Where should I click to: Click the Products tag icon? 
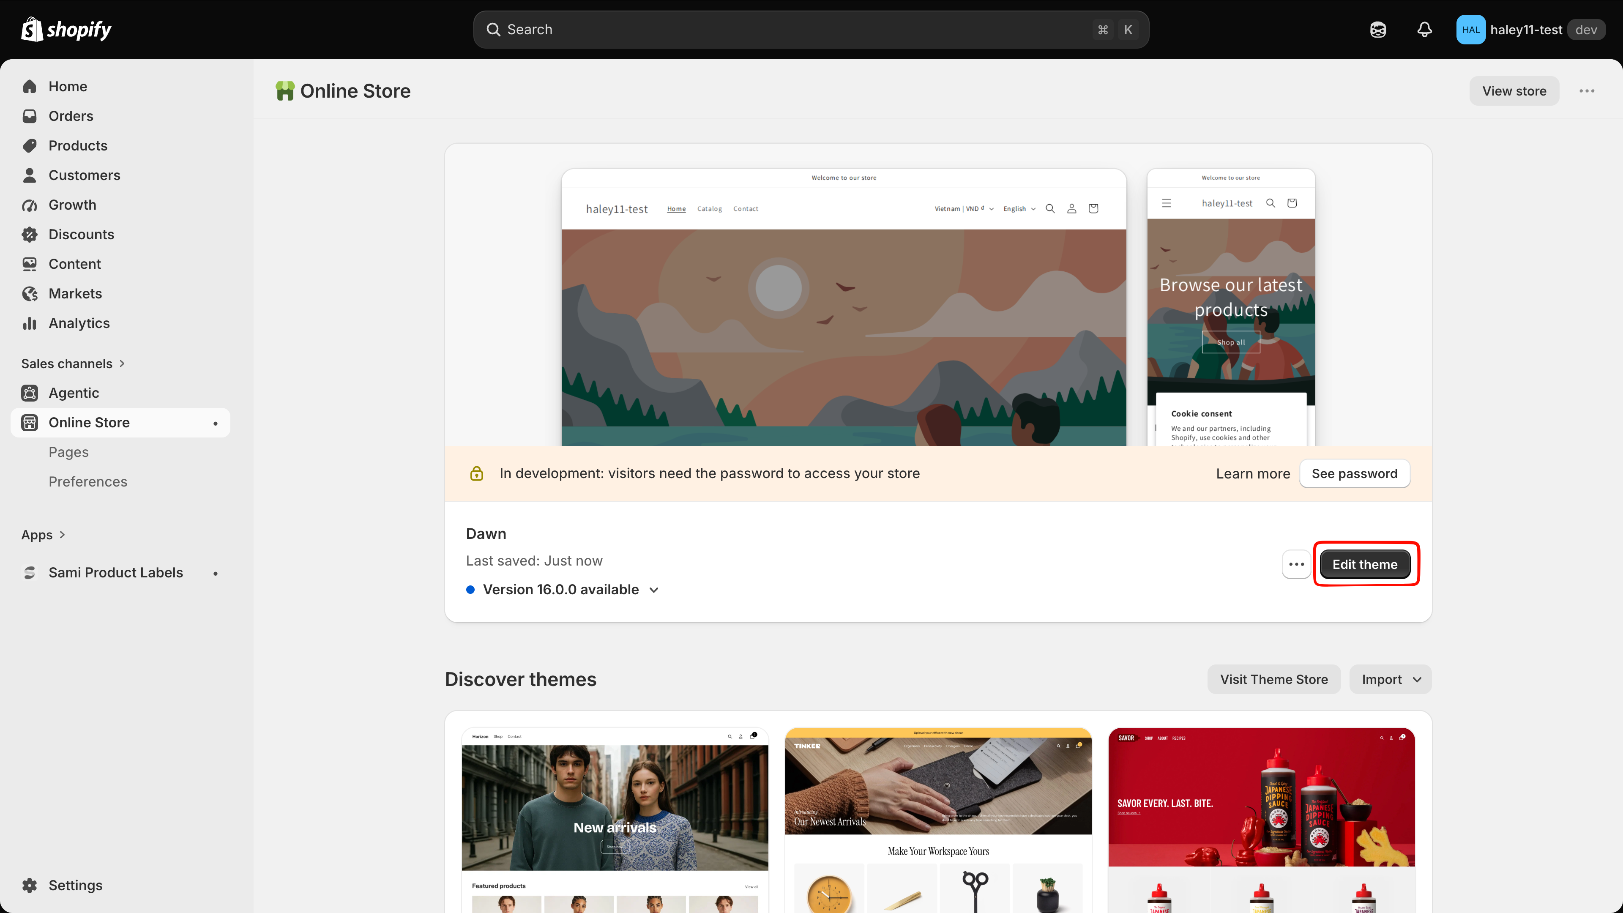click(30, 145)
